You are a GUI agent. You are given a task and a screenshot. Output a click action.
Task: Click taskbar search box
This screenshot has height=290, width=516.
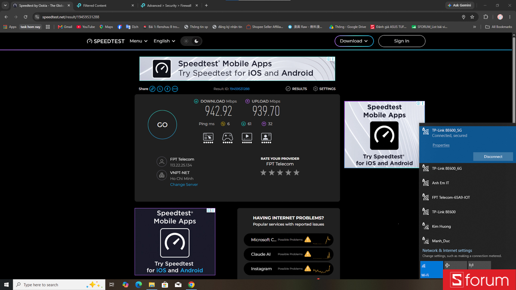point(59,284)
